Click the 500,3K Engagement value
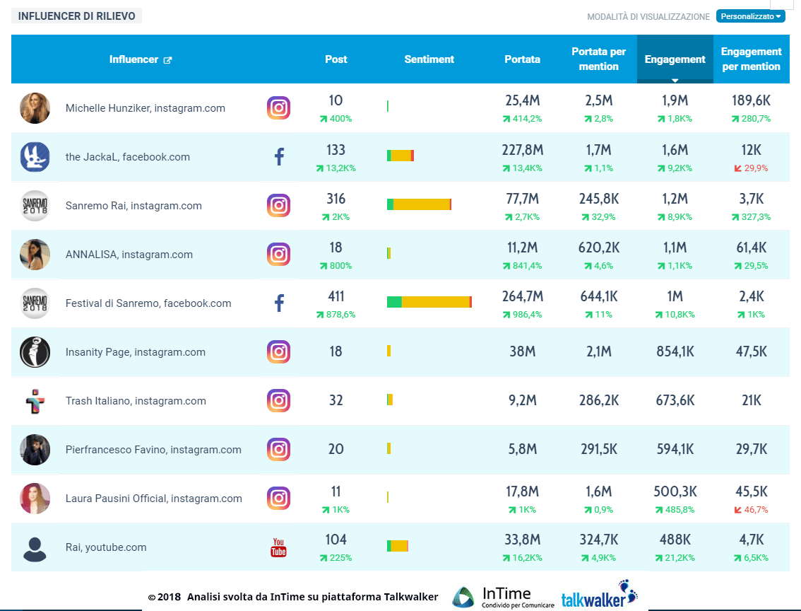This screenshot has width=801, height=611. (x=675, y=491)
